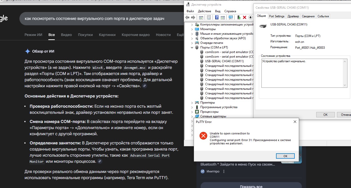The height and width of the screenshot is (188, 351).
Task: Collapse the Порты (COM и LPT) node
Action: click(x=192, y=47)
